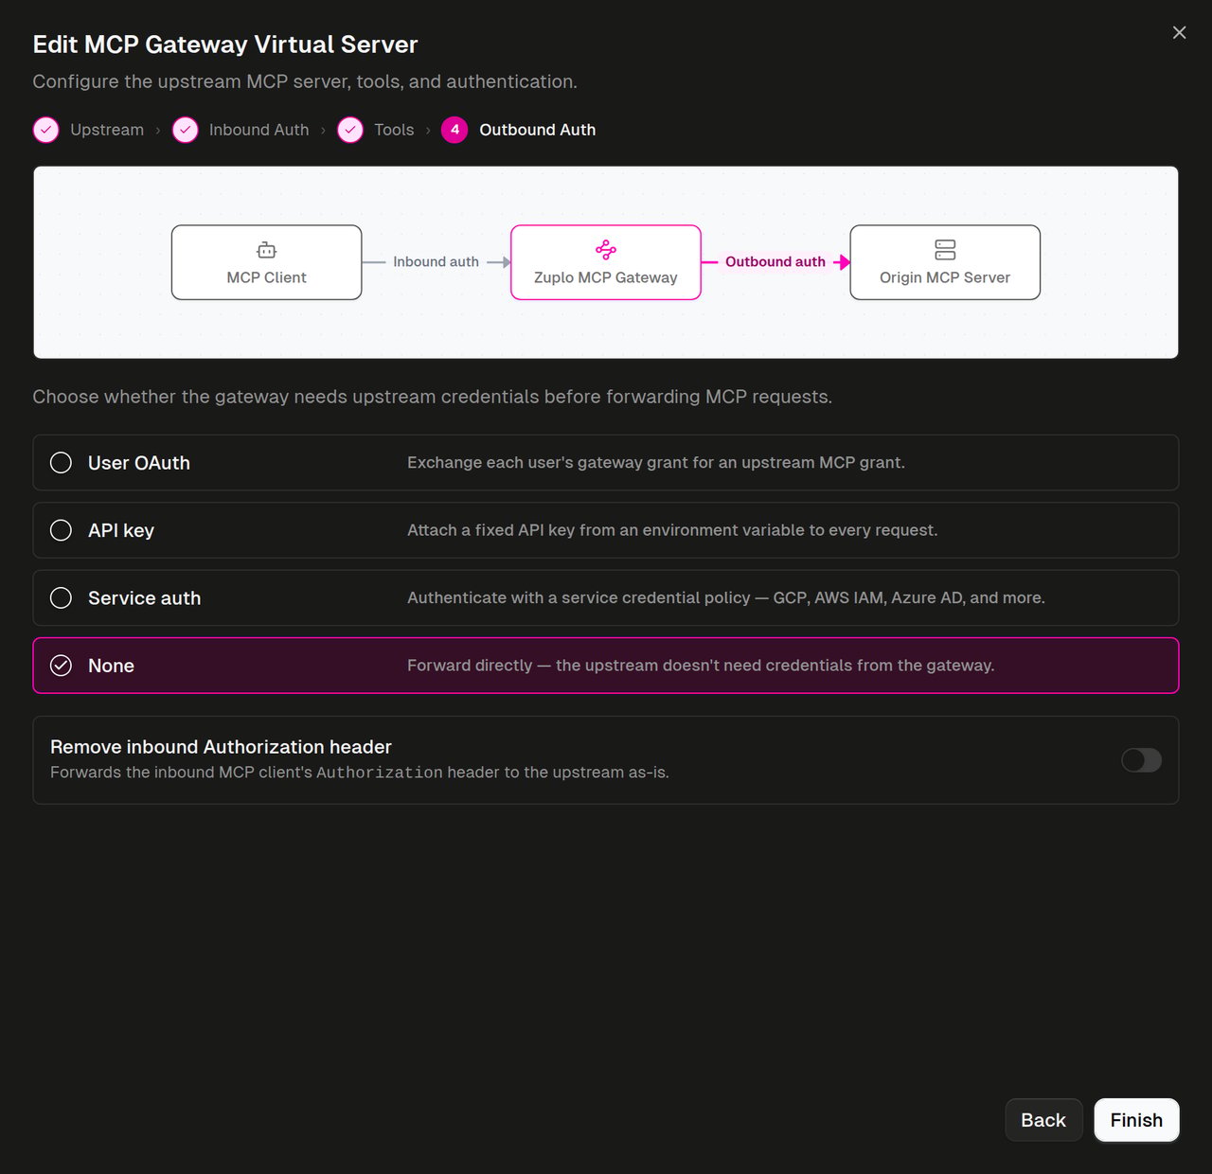The image size is (1212, 1174).
Task: Click the Zuplo MCP Gateway icon
Action: [x=606, y=250]
